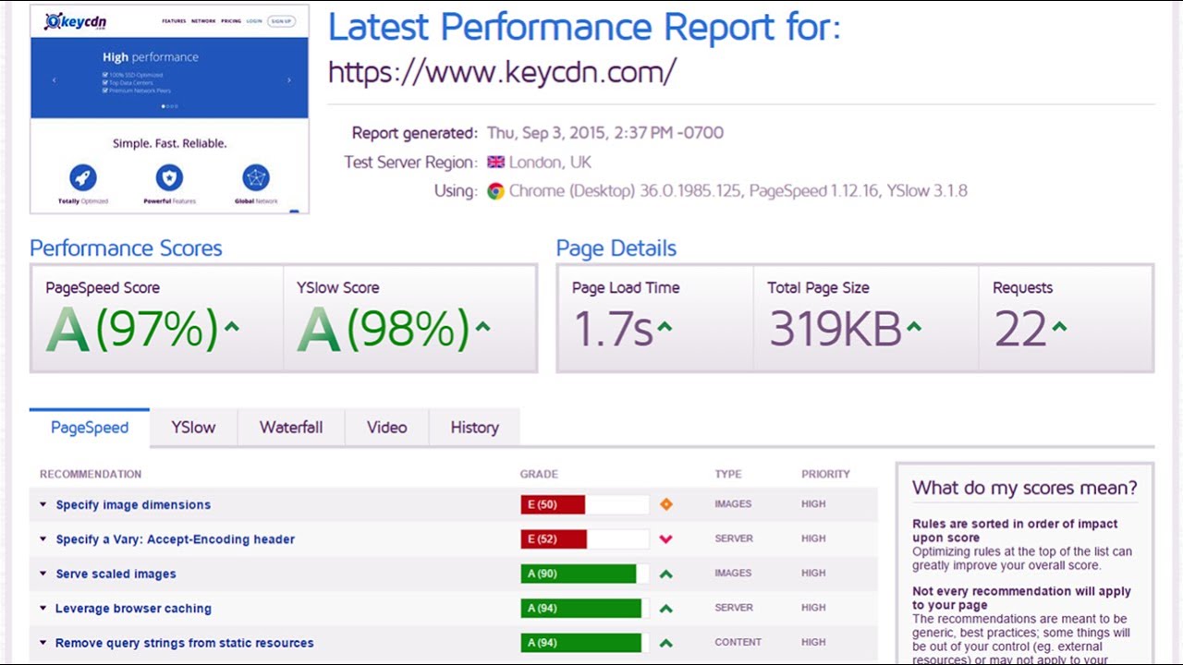Click the UK flag icon beside London
1183x665 pixels.
pos(496,163)
